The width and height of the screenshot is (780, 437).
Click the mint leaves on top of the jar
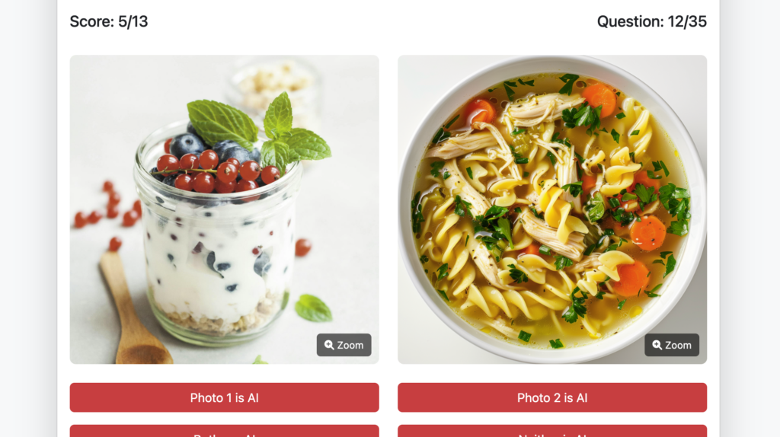pyautogui.click(x=259, y=131)
